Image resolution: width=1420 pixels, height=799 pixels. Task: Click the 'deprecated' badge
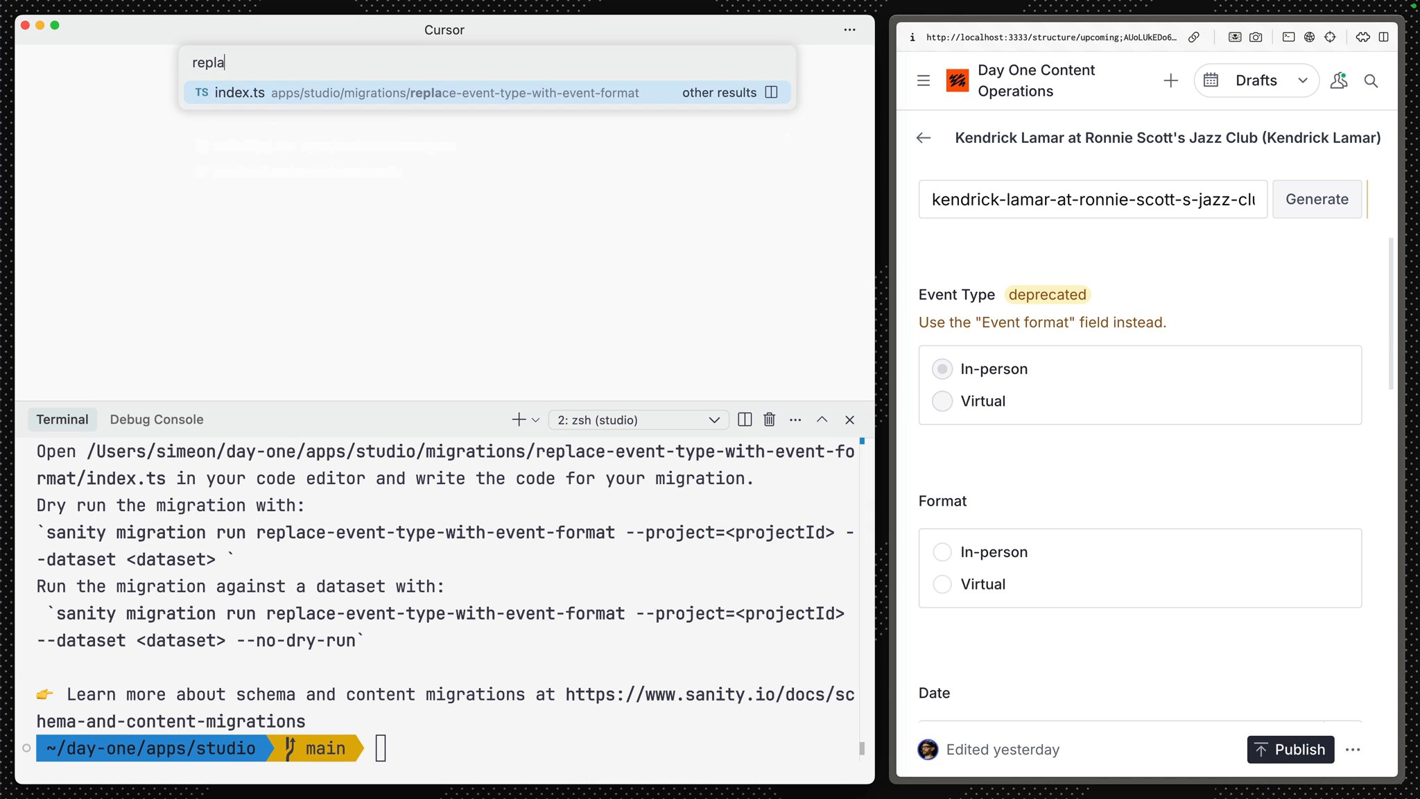pos(1047,295)
